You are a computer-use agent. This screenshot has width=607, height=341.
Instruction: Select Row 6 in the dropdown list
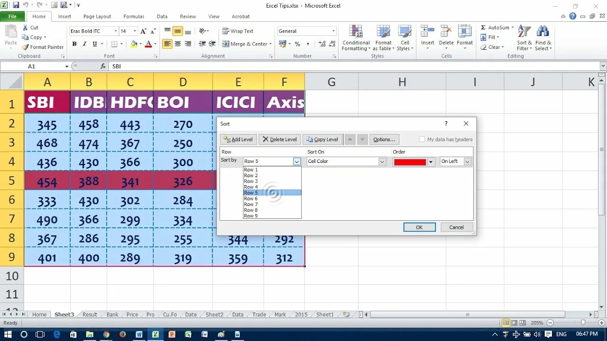tap(272, 198)
